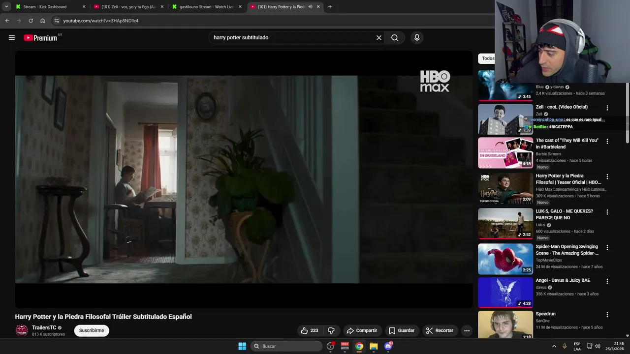Open options menu for They Will Kill You video
The width and height of the screenshot is (630, 354).
point(607,141)
